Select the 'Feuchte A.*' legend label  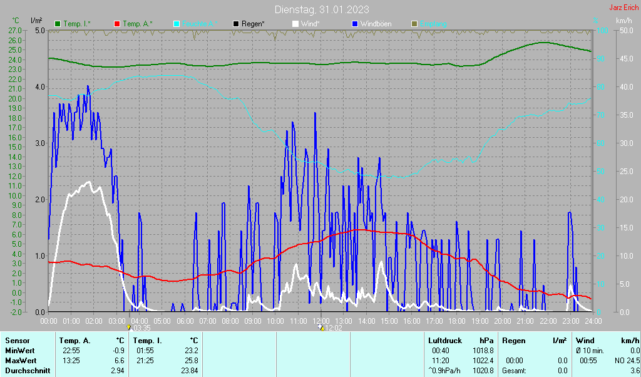click(x=200, y=24)
